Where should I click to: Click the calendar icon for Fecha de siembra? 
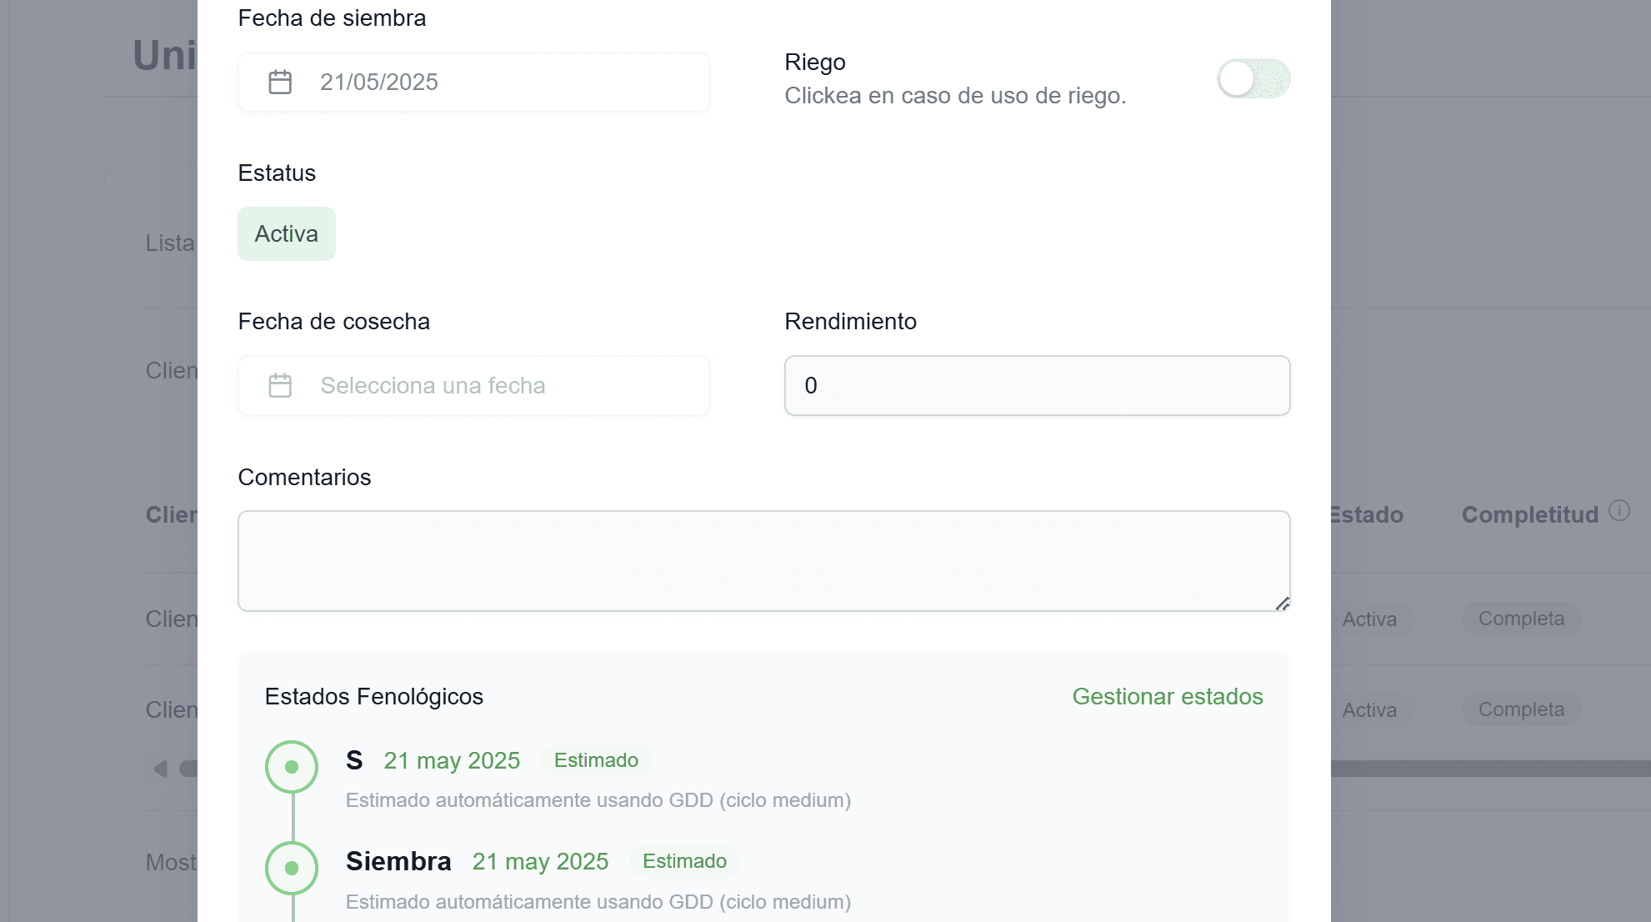point(280,82)
